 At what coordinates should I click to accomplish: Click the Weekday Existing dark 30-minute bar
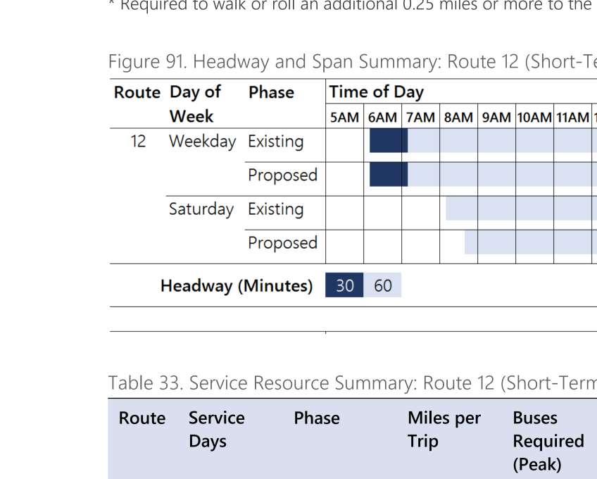click(x=389, y=141)
